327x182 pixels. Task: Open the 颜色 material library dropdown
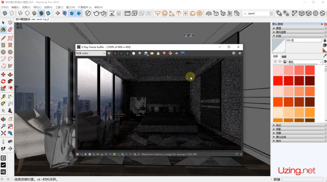[305, 62]
